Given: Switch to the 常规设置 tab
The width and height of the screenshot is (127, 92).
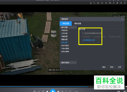Looking at the screenshot, I should point(66,23).
